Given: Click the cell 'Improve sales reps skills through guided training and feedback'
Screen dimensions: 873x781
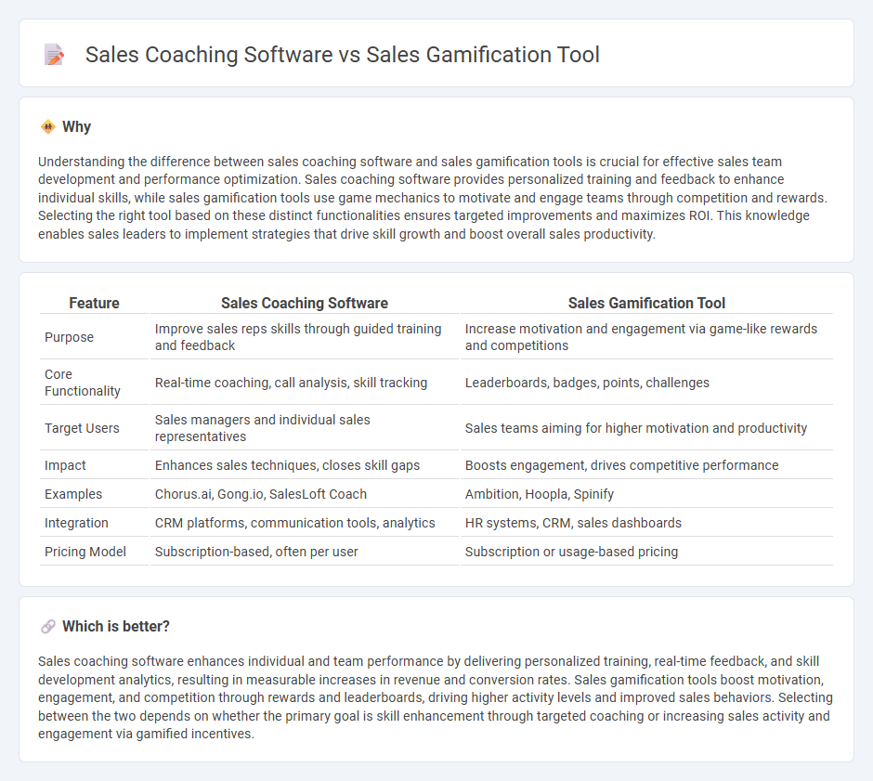Looking at the screenshot, I should click(x=305, y=337).
